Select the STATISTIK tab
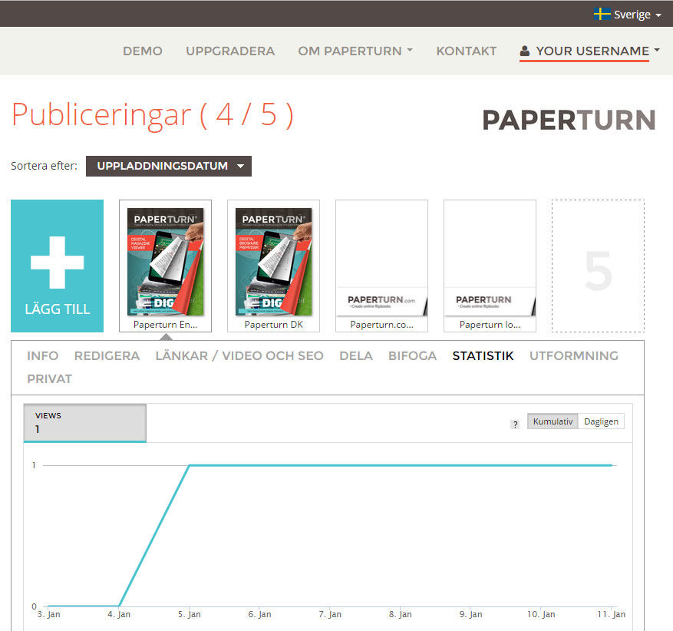The image size is (673, 631). coord(483,356)
